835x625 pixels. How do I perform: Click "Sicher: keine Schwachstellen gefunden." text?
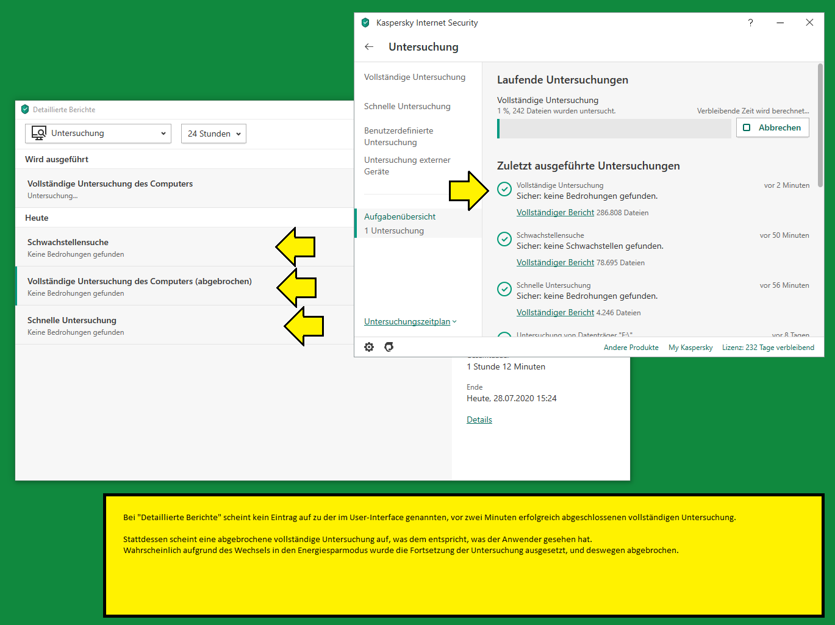pyautogui.click(x=590, y=246)
